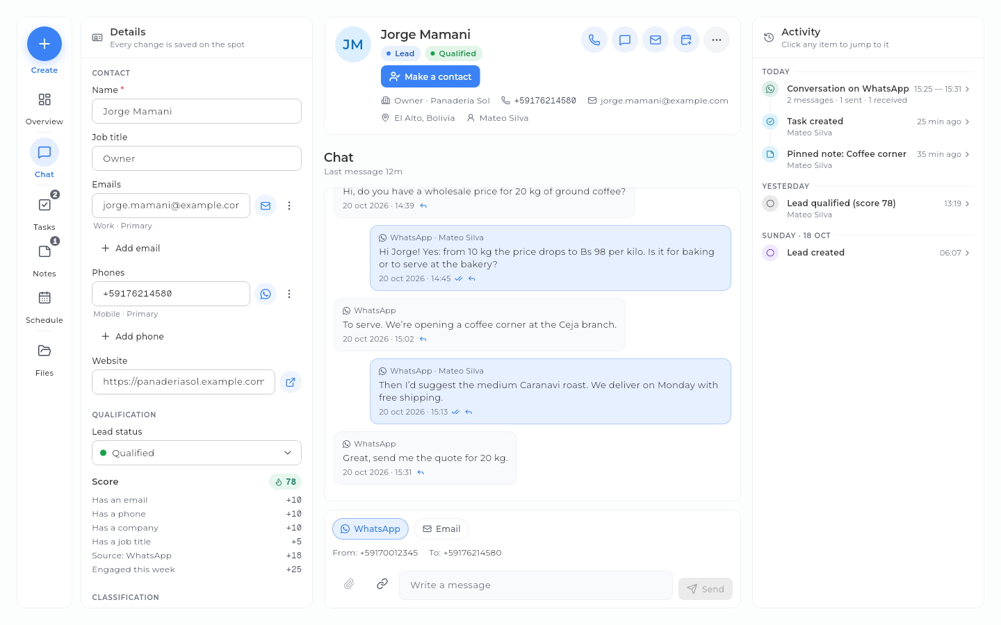Click the insert link icon in composer

click(x=382, y=584)
